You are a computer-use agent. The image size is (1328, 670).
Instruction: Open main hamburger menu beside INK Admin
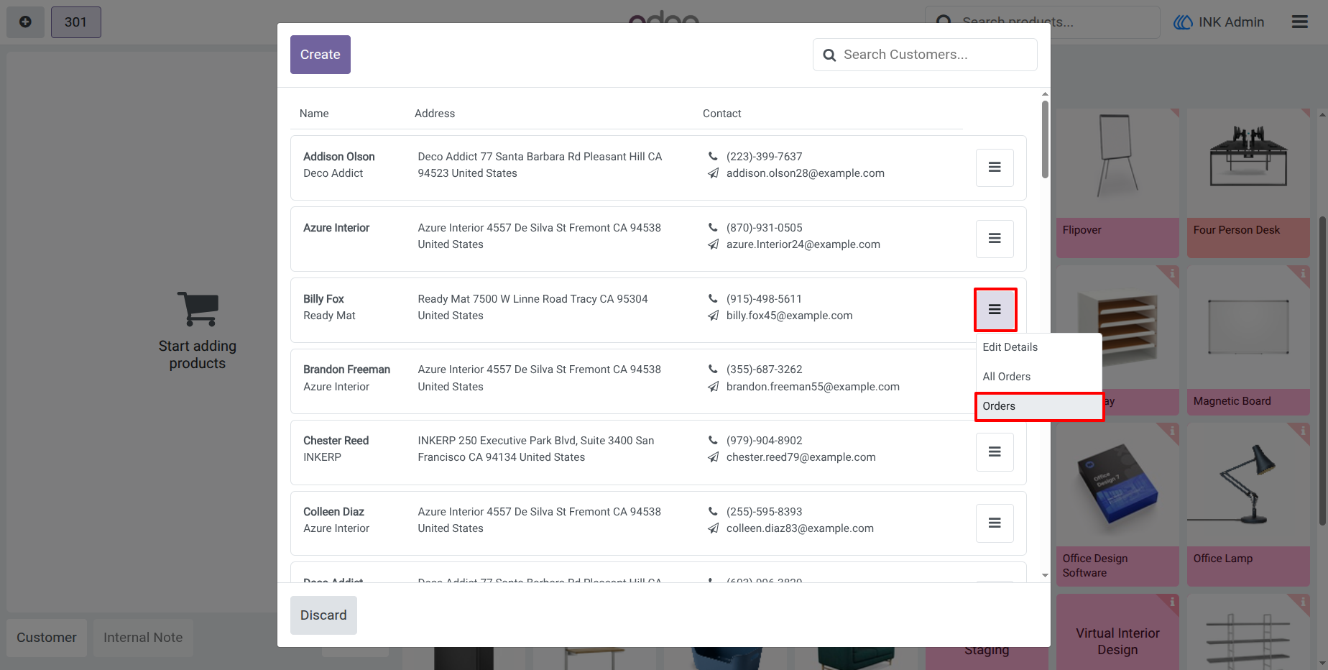(1299, 22)
